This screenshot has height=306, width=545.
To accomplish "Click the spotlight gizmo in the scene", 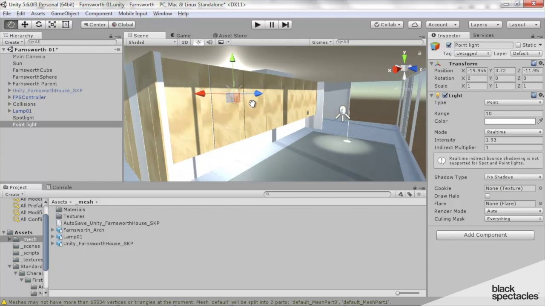I will tap(343, 113).
